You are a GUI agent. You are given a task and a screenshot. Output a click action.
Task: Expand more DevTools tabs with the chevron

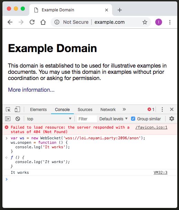coord(124,109)
